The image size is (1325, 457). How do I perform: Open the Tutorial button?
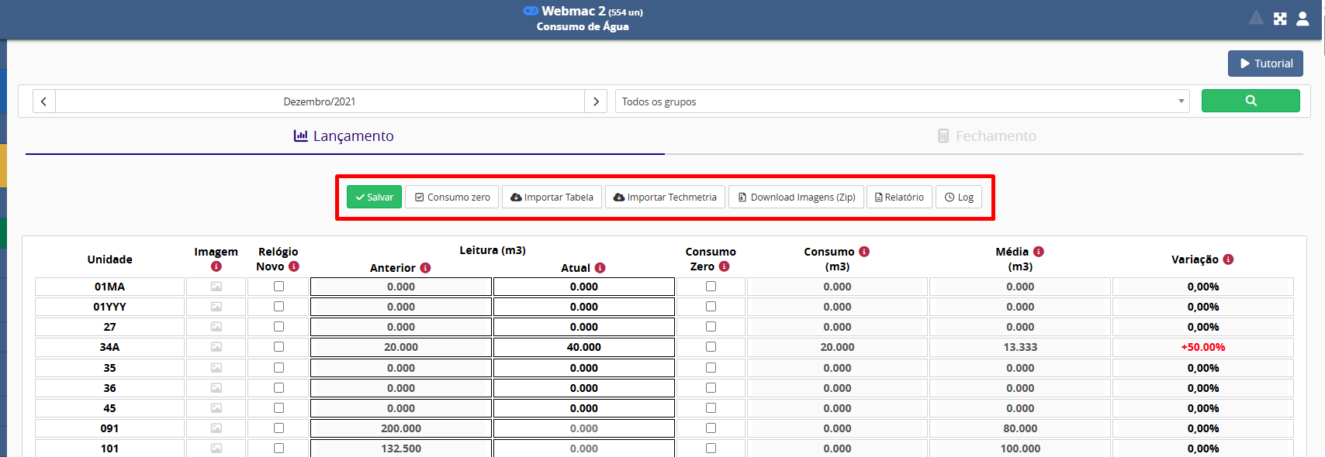coord(1265,64)
